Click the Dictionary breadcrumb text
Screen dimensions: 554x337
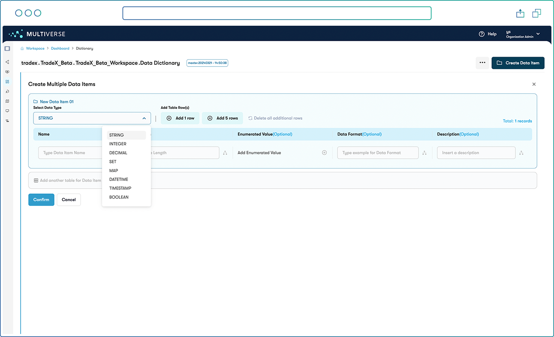84,48
